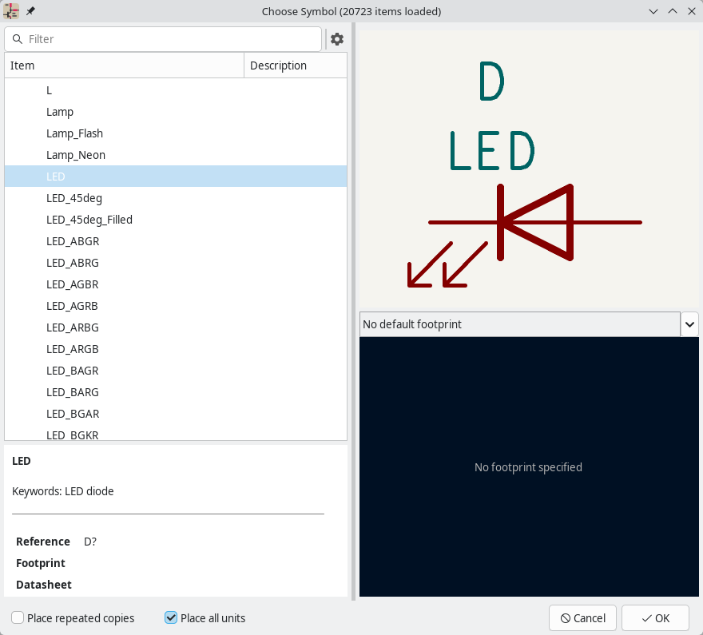Click the KiCad icon in the title bar
This screenshot has height=635, width=703.
point(10,11)
